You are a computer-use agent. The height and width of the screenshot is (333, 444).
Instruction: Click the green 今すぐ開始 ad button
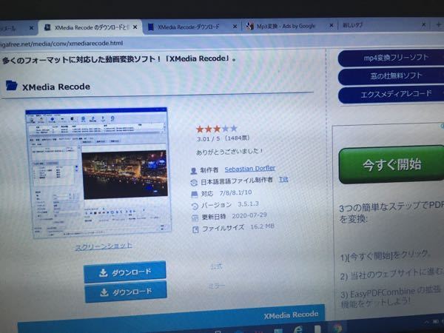(x=391, y=164)
